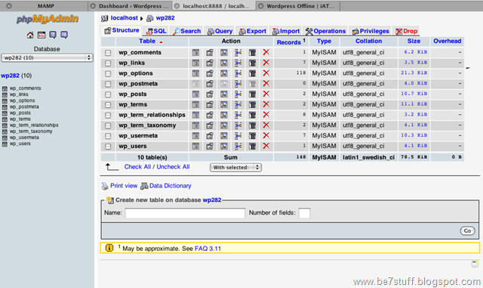This screenshot has height=288, width=483.
Task: Tick the wp_terms checkbox
Action: tap(108, 105)
